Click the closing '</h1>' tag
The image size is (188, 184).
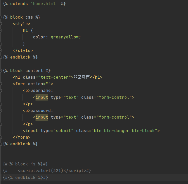click(96, 77)
